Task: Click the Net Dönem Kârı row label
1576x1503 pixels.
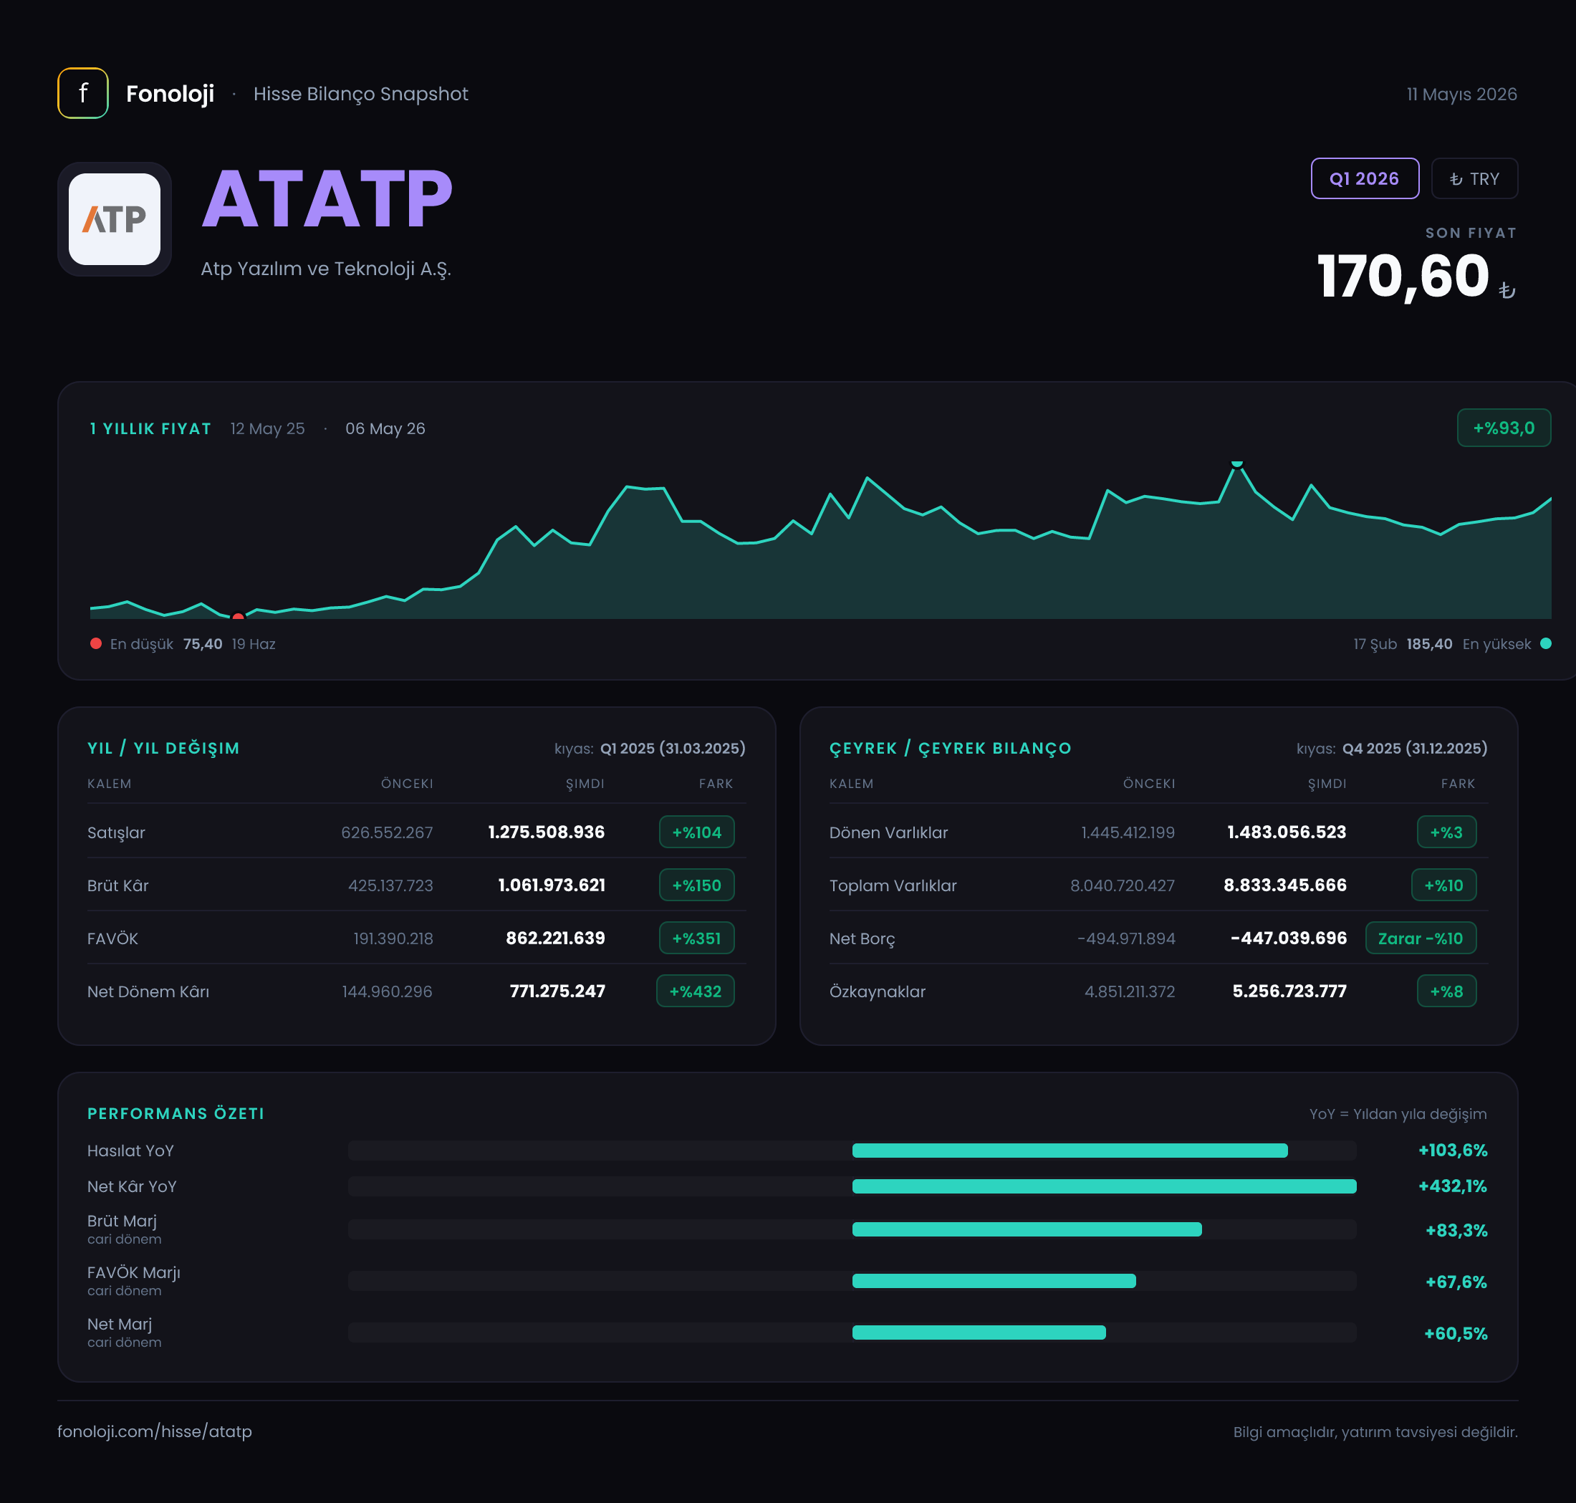Action: coord(148,991)
